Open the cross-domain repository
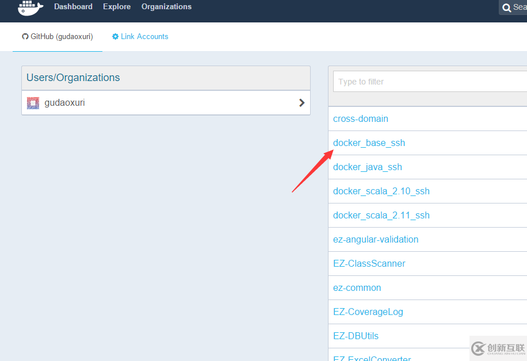The image size is (527, 361). click(361, 118)
